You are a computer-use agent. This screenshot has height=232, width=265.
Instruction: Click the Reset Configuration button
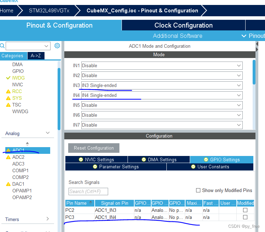(x=94, y=148)
